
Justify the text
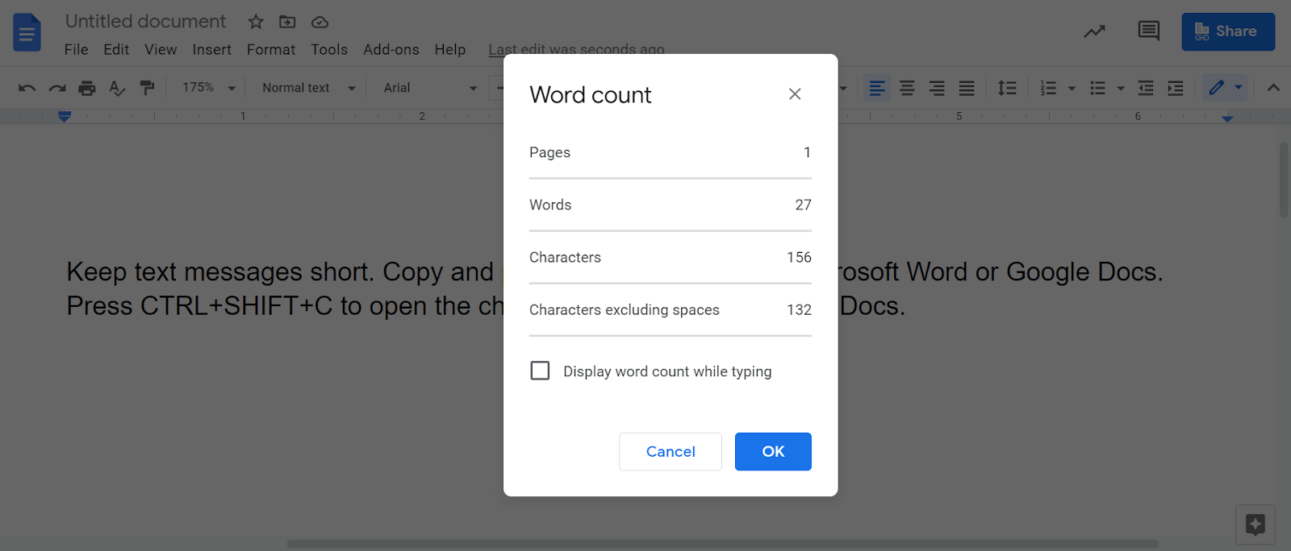967,88
